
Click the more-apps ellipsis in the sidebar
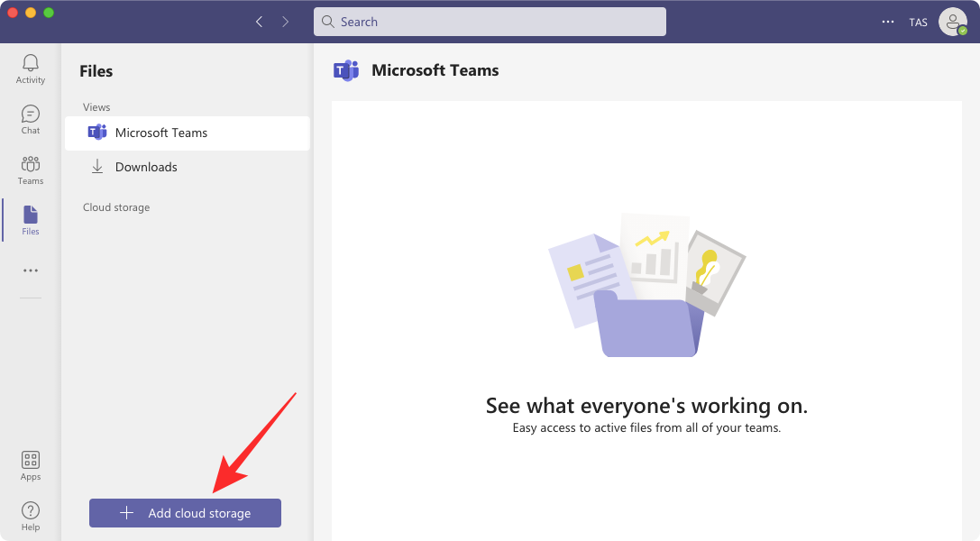tap(30, 270)
